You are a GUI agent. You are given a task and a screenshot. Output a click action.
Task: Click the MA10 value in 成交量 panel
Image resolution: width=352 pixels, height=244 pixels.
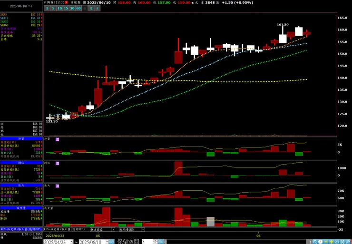point(36,218)
